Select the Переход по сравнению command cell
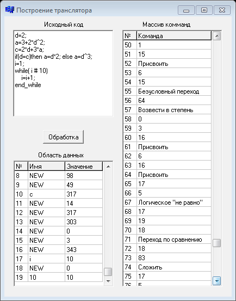 tap(174, 239)
